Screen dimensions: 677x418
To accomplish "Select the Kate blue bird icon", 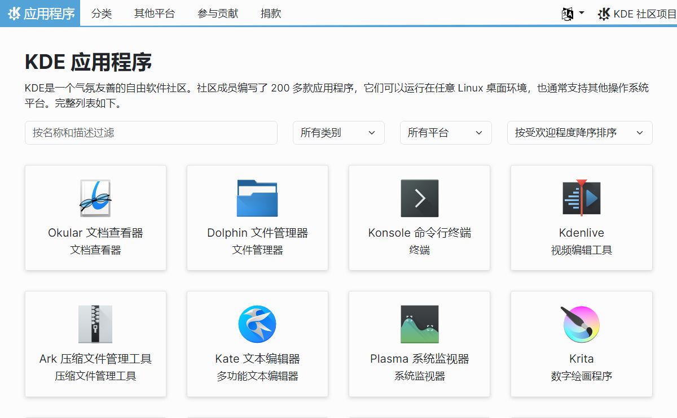I will (257, 324).
